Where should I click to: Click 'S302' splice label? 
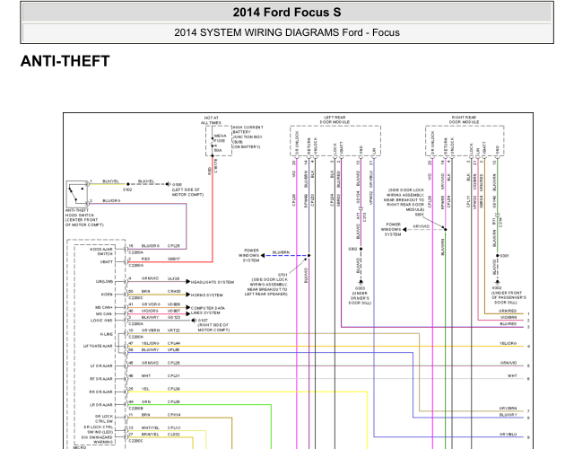pyautogui.click(x=352, y=249)
